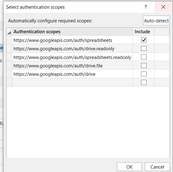Close the Select authentication scopes dialog

click(163, 7)
